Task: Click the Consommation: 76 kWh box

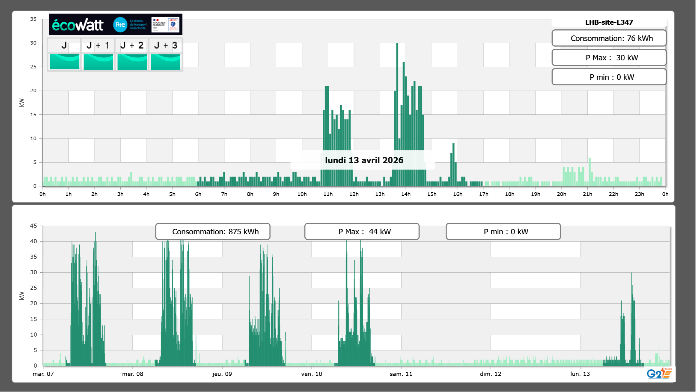Action: pyautogui.click(x=609, y=38)
